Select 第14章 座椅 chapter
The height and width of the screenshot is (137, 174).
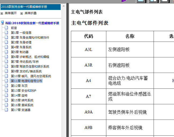pos(19,95)
